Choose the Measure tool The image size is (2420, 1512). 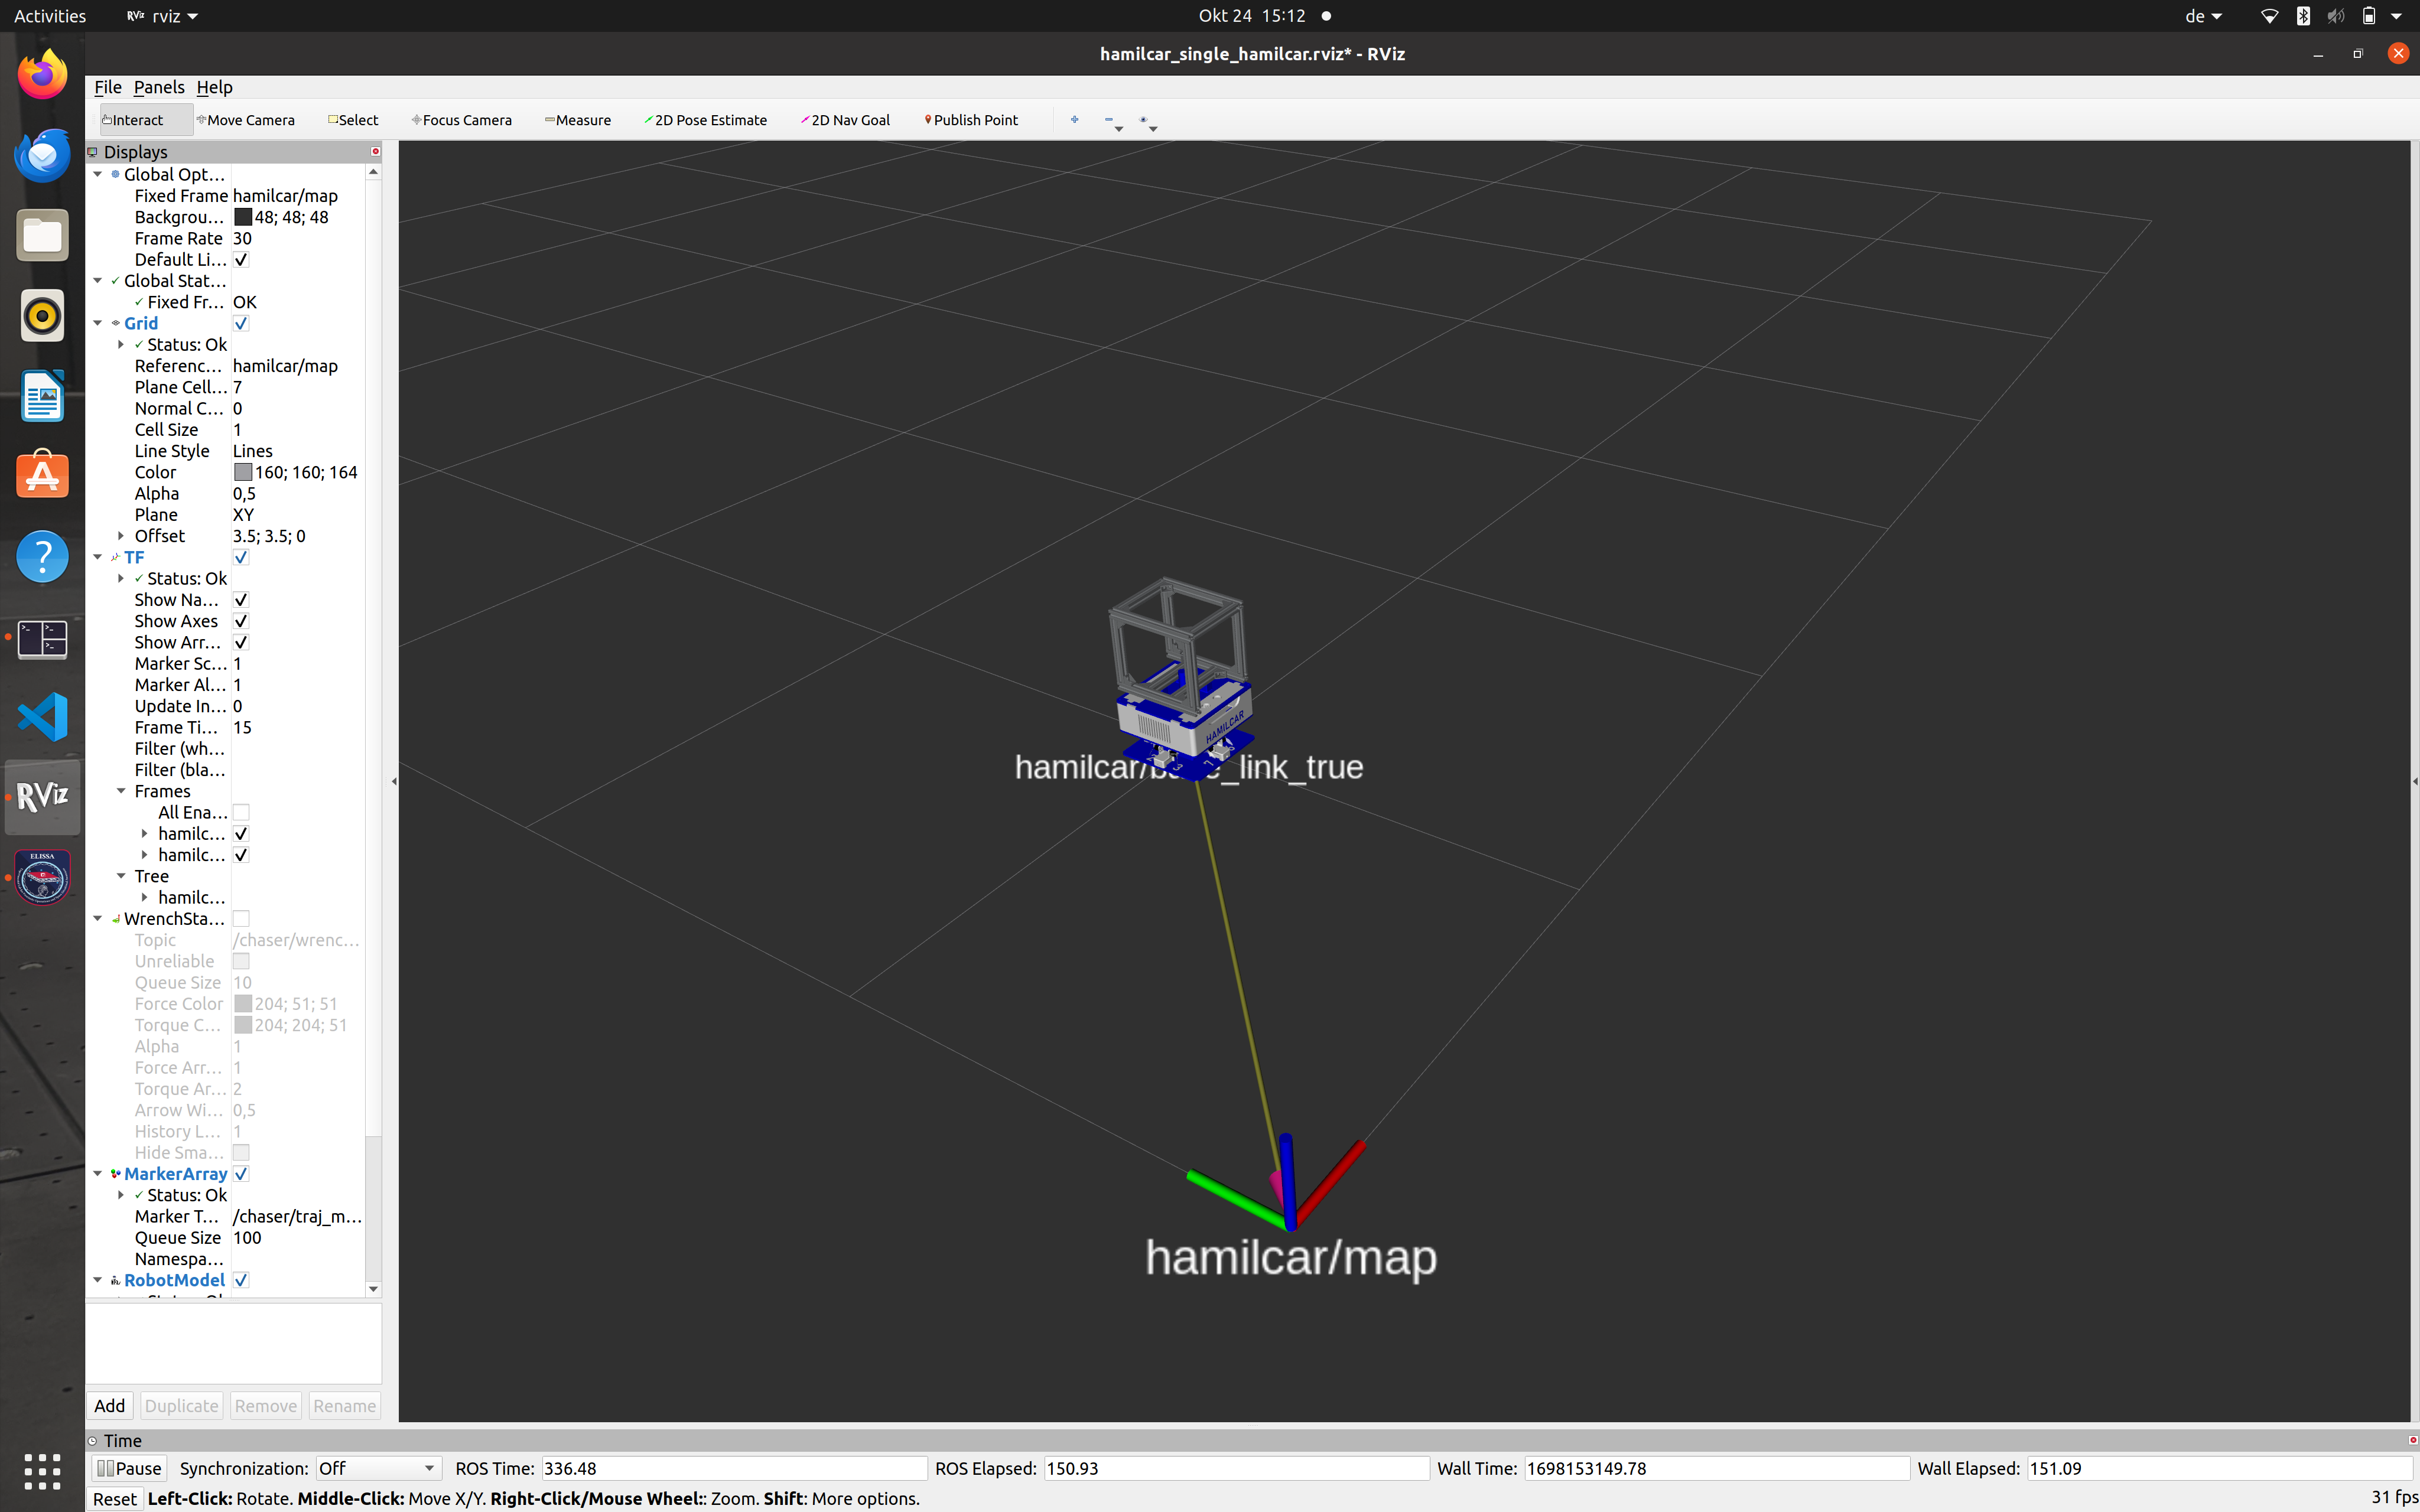[578, 120]
